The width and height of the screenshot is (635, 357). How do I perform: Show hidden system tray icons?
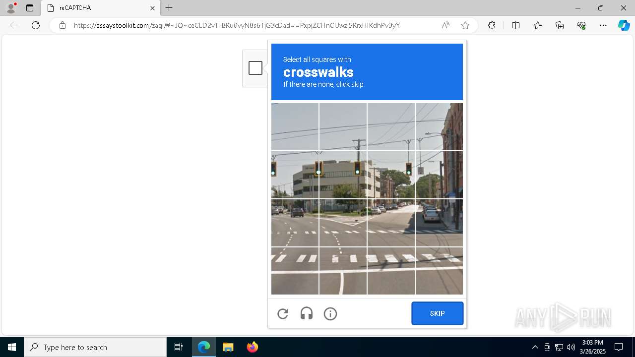535,347
